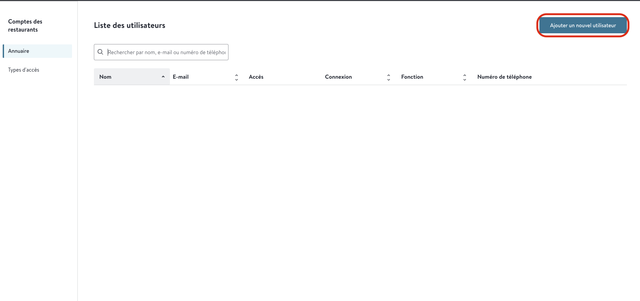
Task: Click the up chevron beside E-mail
Action: tap(237, 75)
